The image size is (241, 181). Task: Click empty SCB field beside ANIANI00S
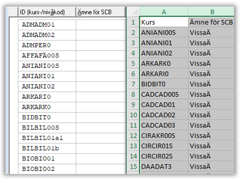click(101, 66)
